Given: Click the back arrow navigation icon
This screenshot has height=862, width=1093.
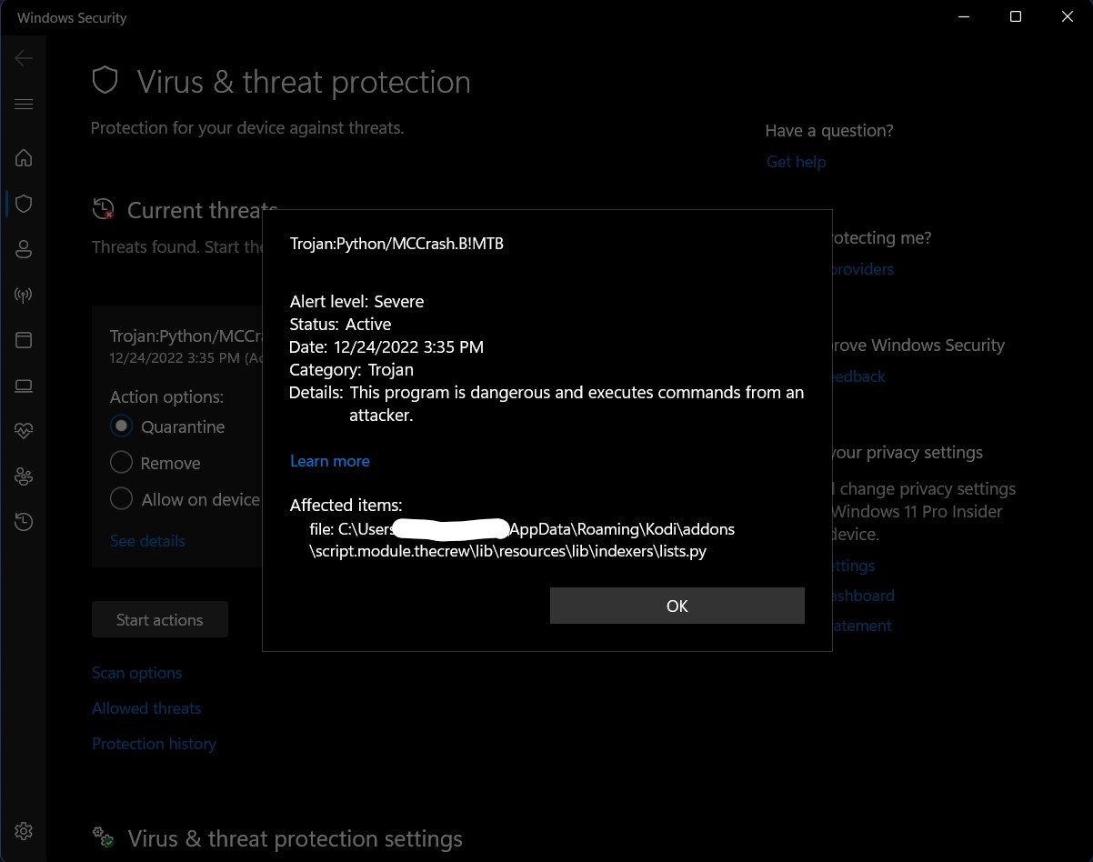Looking at the screenshot, I should (24, 58).
